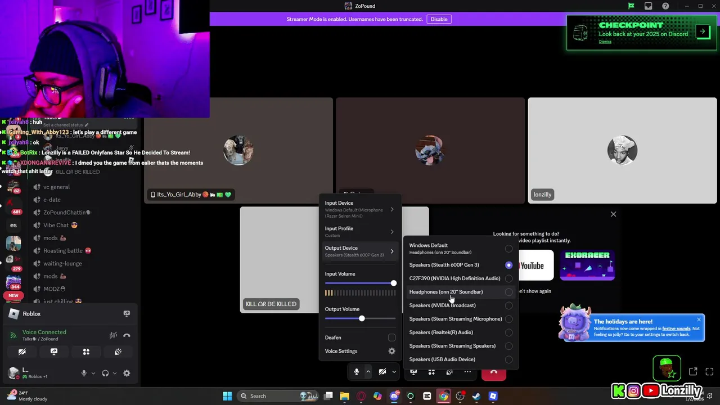The image size is (720, 405).
Task: Open Steam from the taskbar
Action: [x=476, y=396]
